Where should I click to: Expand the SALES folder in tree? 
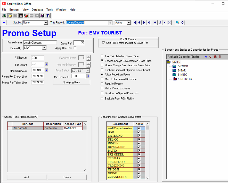click(x=169, y=62)
